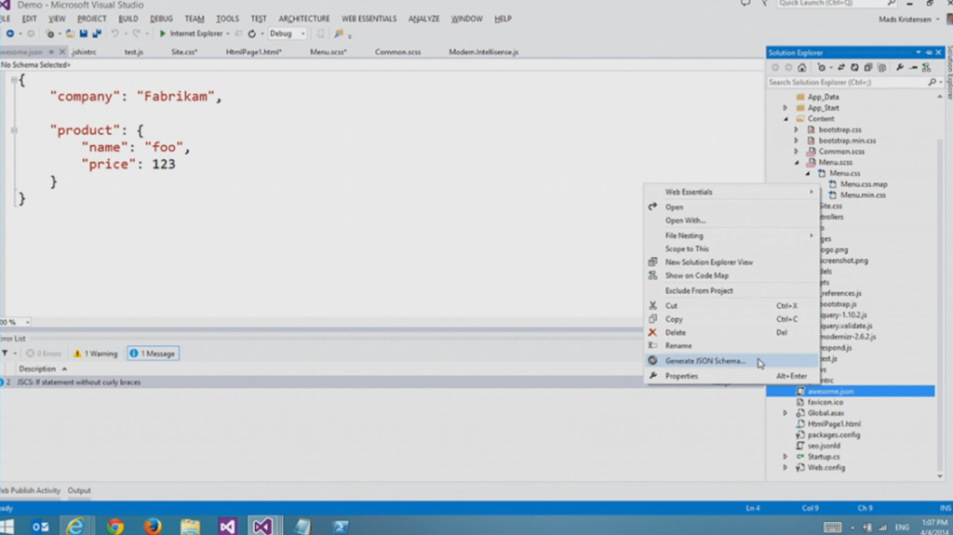Toggle Show All Files icon in Solution Explorer
Viewport: 953px width, 535px height.
click(882, 68)
